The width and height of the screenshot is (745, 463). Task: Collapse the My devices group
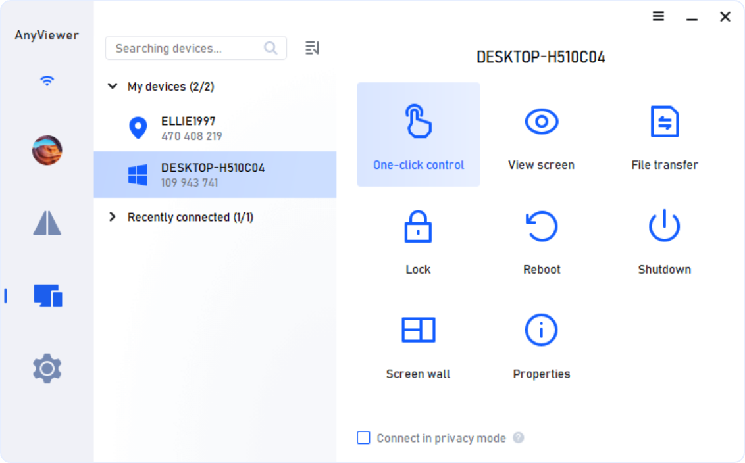[x=113, y=87]
